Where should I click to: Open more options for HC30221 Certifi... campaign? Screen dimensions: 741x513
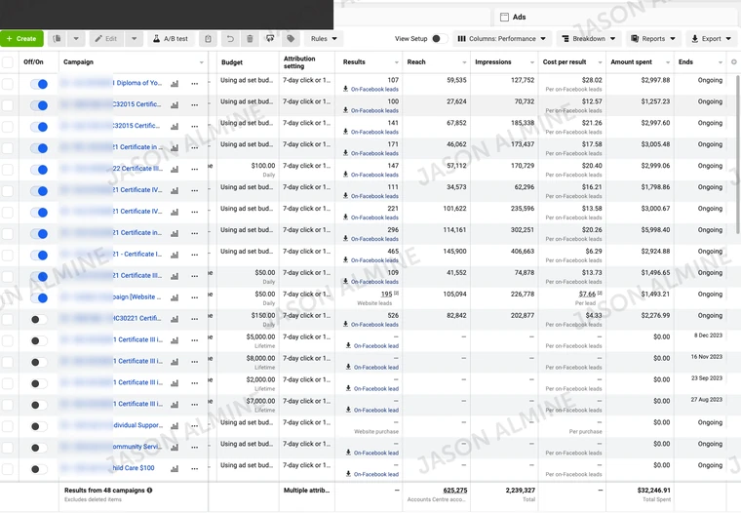coord(195,319)
